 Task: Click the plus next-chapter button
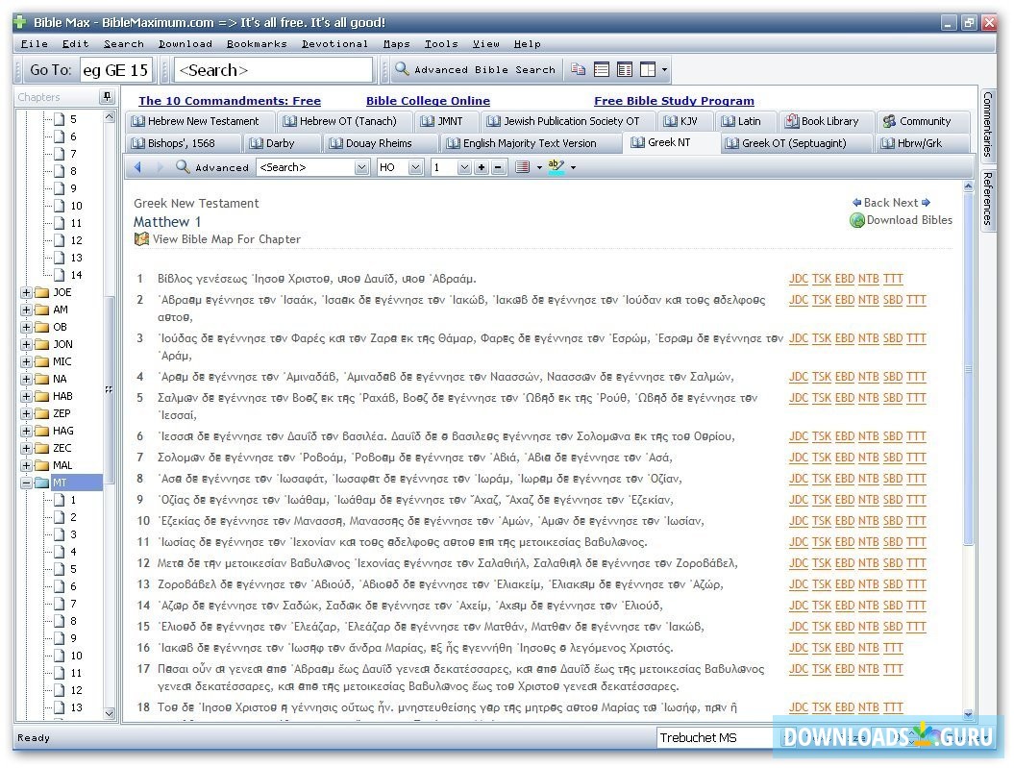point(482,167)
